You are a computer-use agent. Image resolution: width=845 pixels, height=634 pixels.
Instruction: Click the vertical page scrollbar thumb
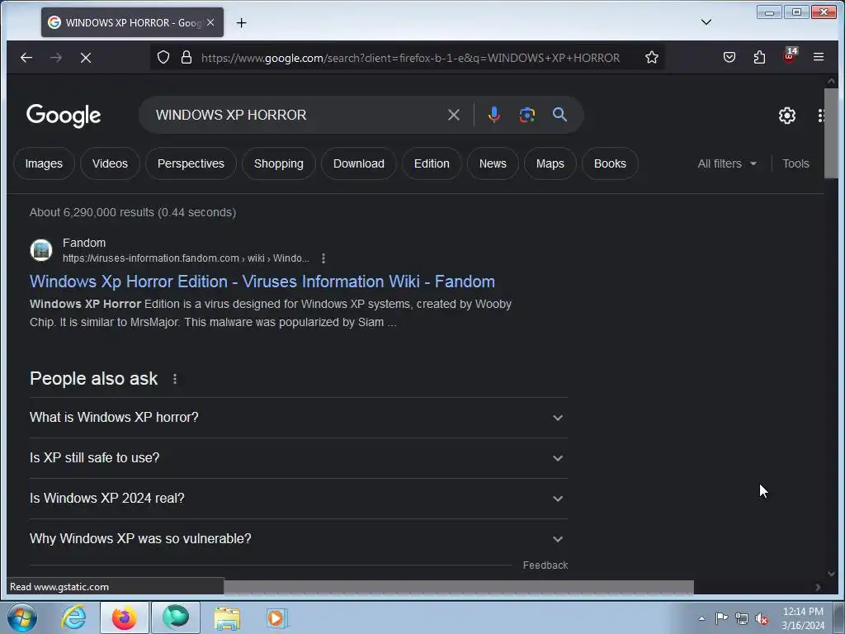[831, 133]
